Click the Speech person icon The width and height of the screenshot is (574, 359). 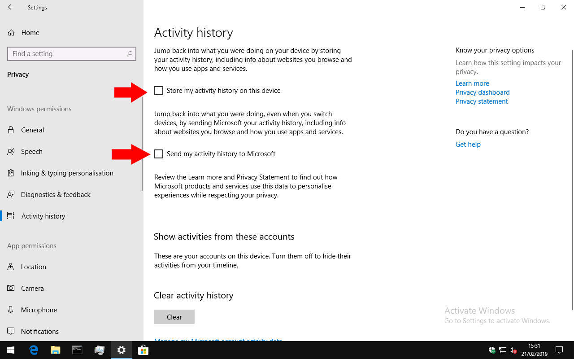click(x=11, y=152)
